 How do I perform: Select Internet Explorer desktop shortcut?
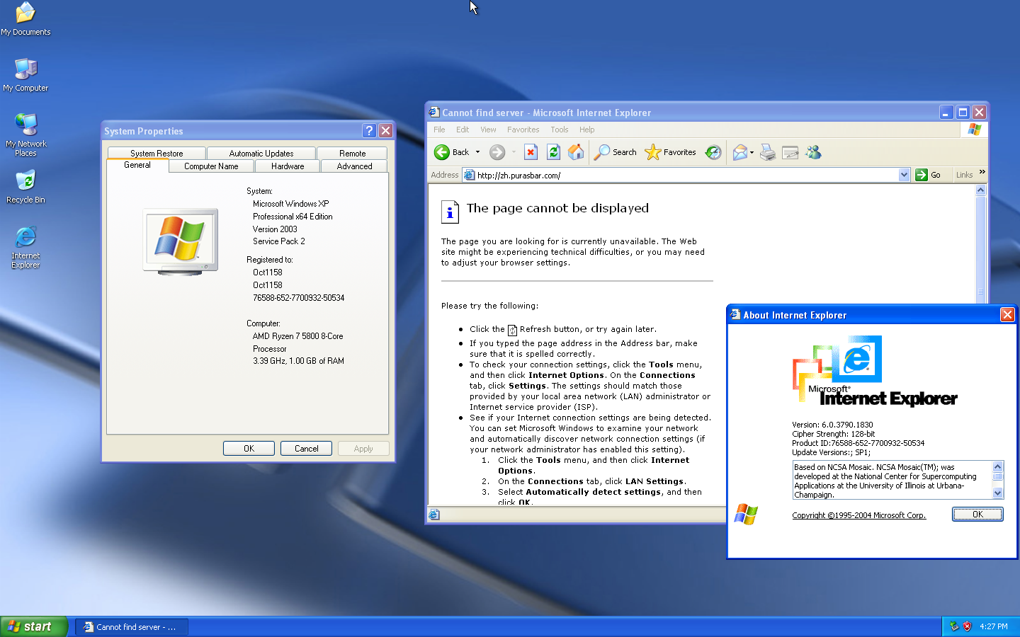[x=25, y=248]
